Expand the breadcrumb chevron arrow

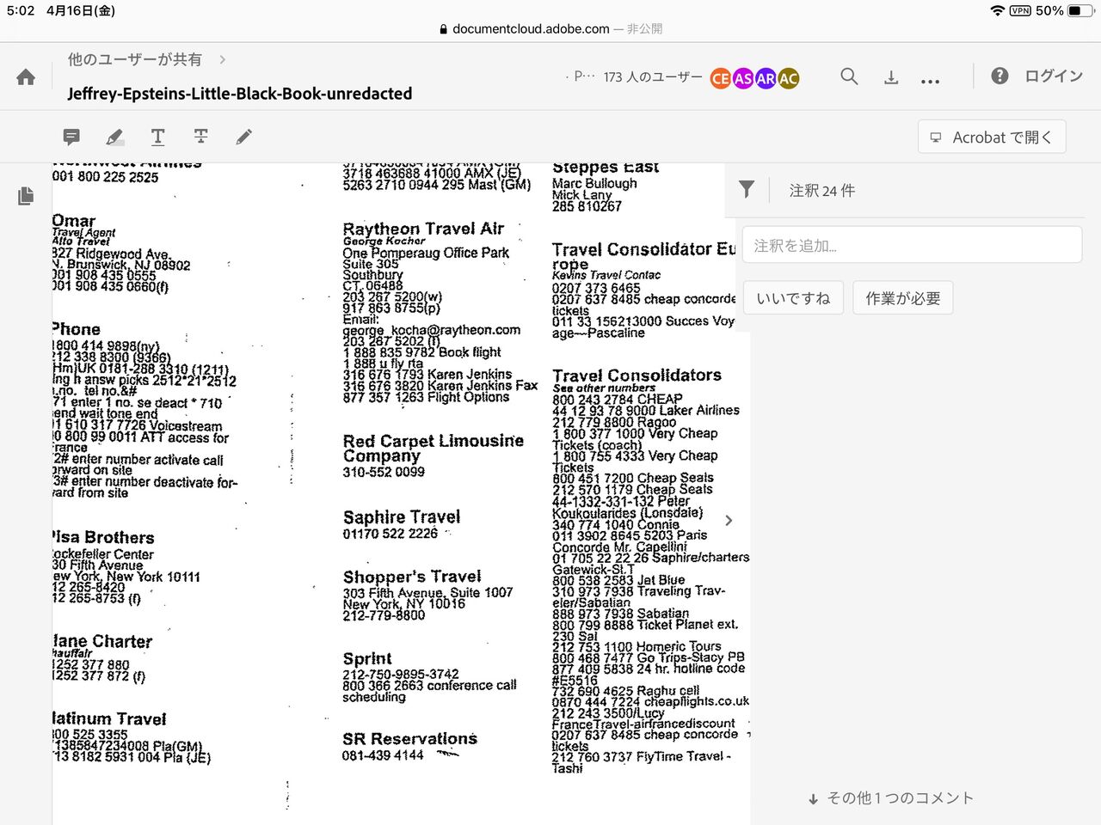(223, 59)
